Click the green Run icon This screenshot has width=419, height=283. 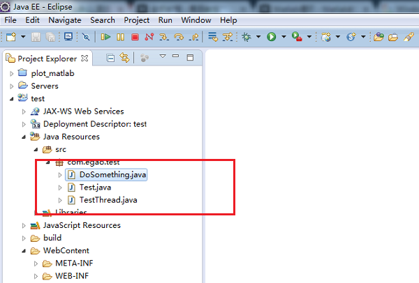(x=272, y=37)
